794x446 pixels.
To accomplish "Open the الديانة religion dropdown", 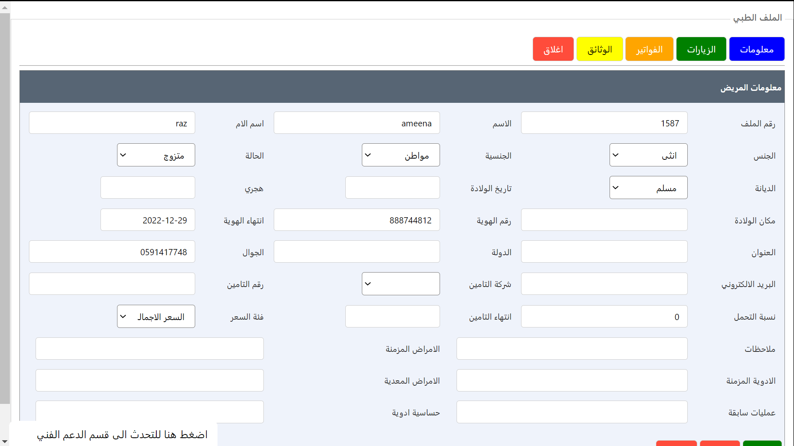I will point(648,187).
